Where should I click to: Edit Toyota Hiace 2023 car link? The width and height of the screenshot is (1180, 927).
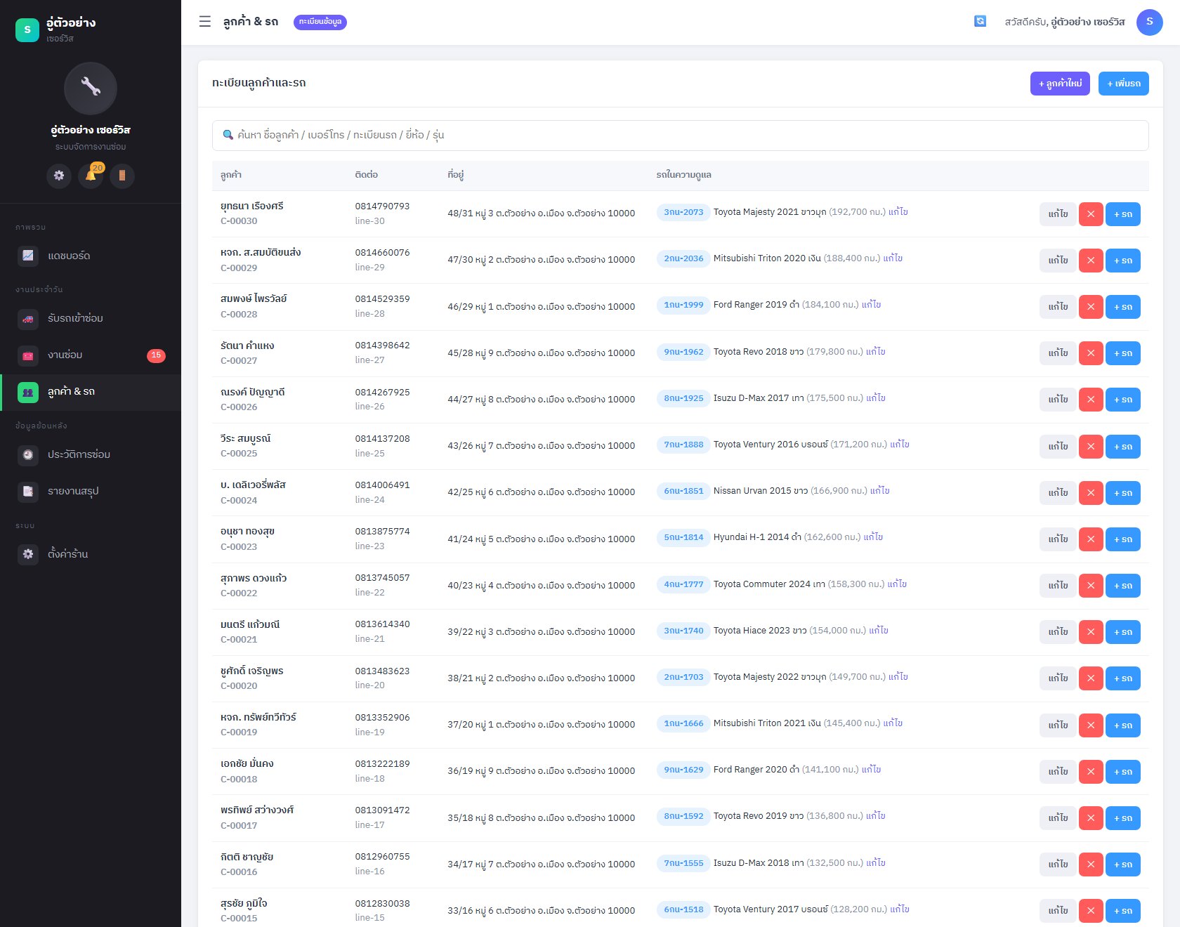click(x=879, y=631)
